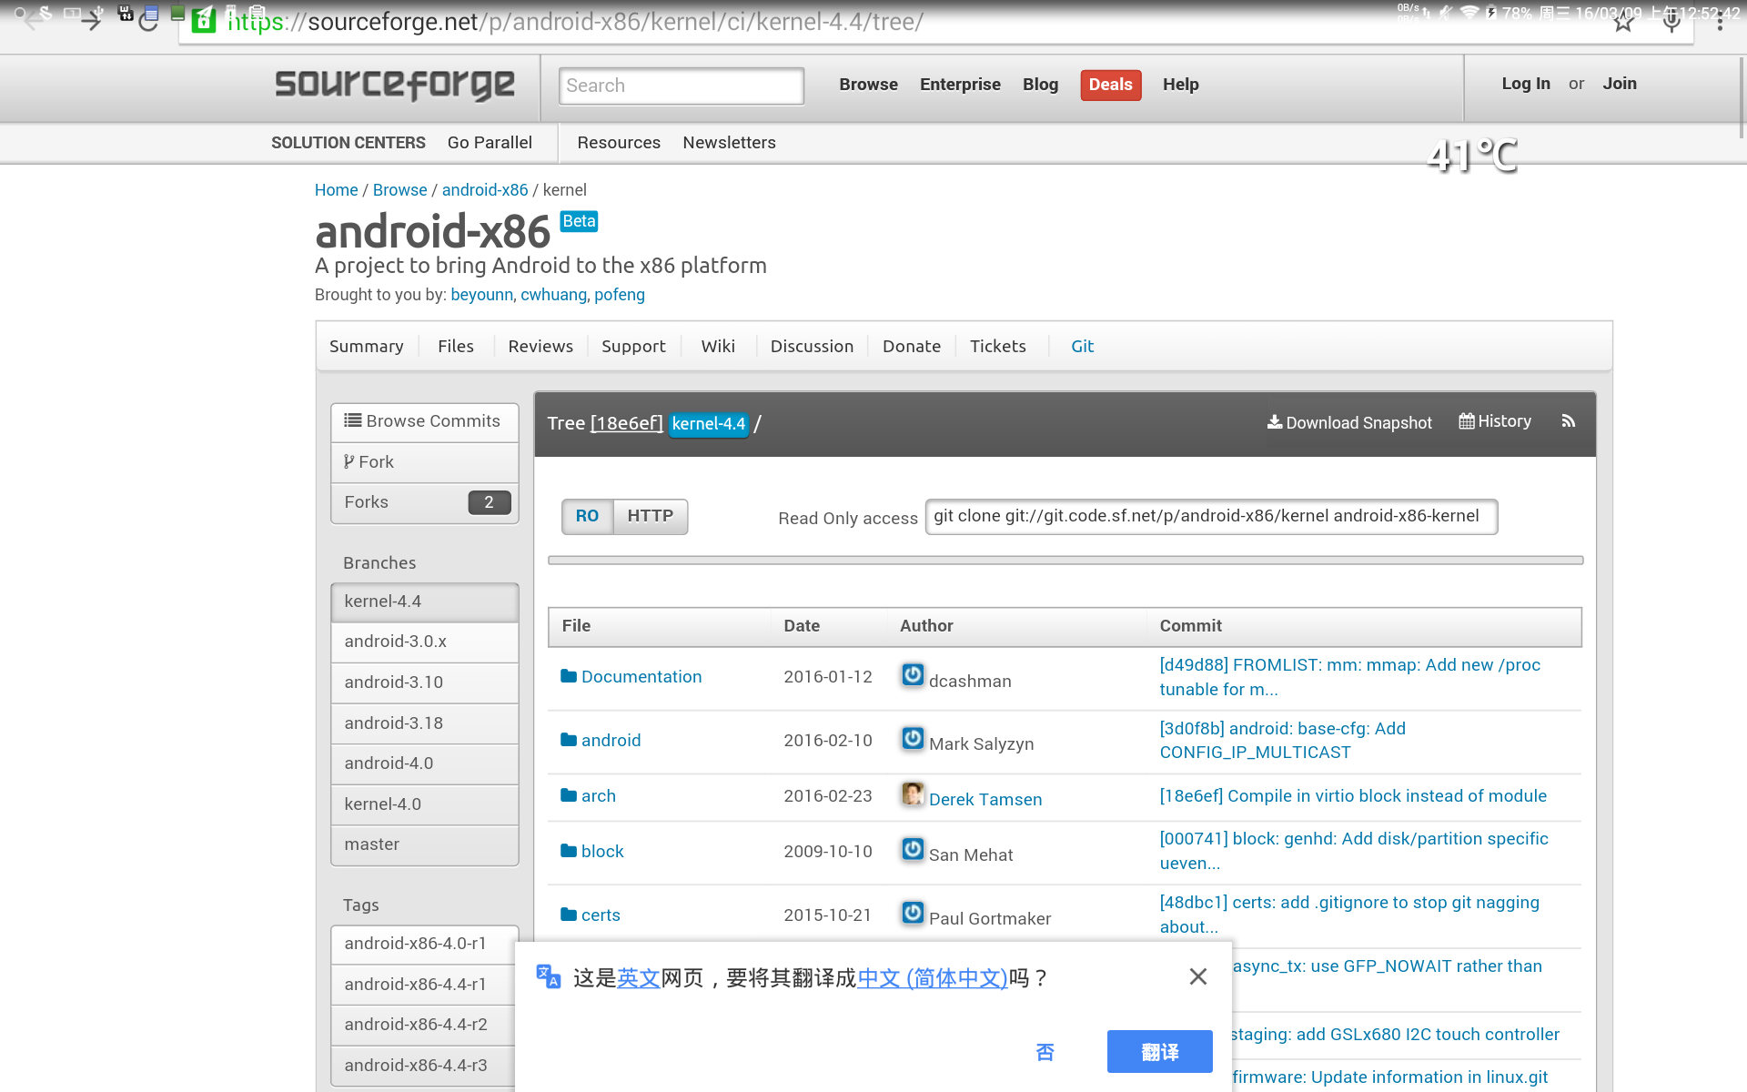Click the 中文 (简体中文) target language link
This screenshot has width=1747, height=1092.
(x=933, y=978)
